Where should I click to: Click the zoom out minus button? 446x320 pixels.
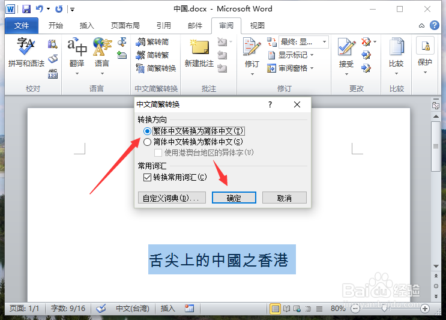pyautogui.click(x=355, y=309)
